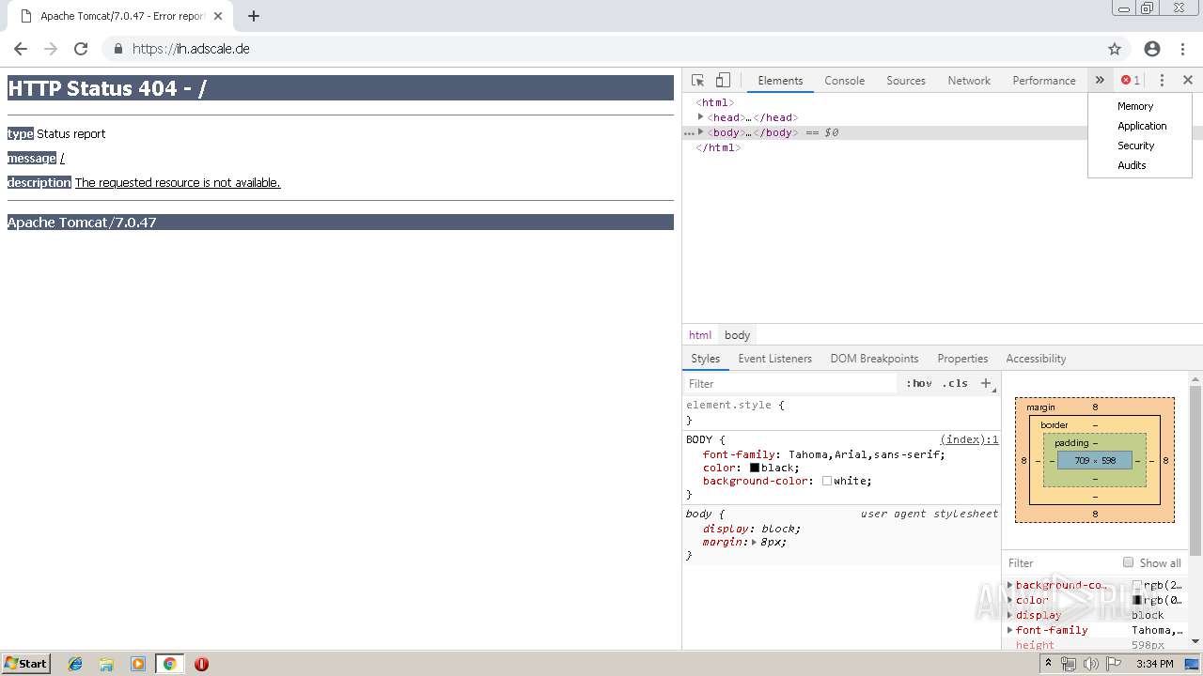The image size is (1203, 676).
Task: Open the Network tab
Action: [969, 81]
